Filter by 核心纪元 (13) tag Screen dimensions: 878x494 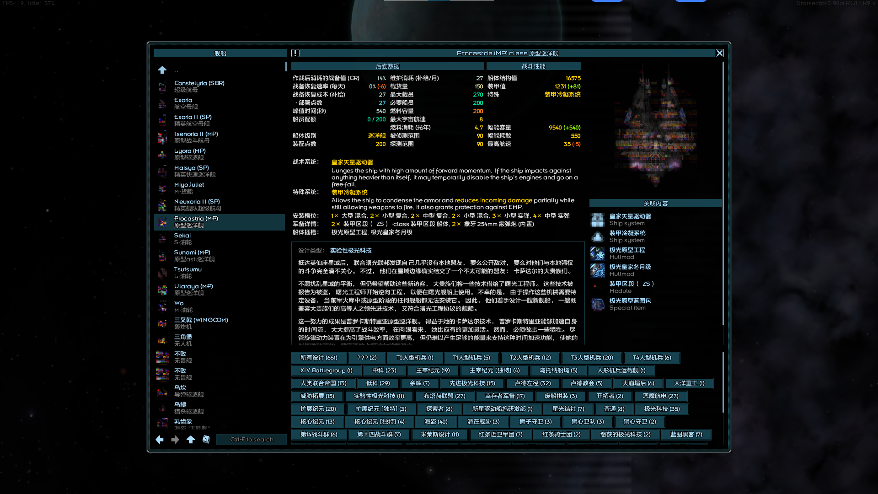pos(317,422)
